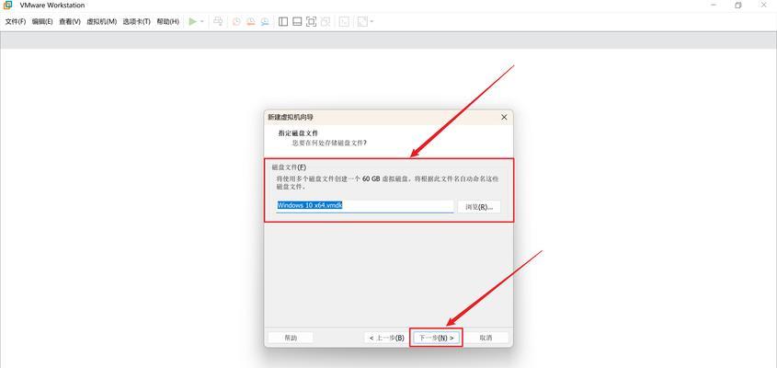Viewport: 777px width, 368px height.
Task: Click the green power-on play icon
Action: pyautogui.click(x=193, y=21)
